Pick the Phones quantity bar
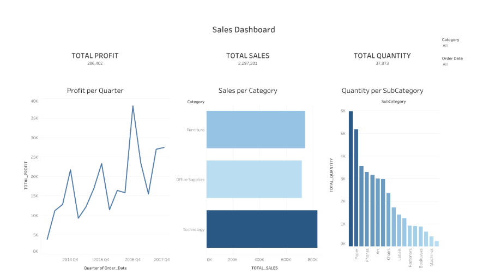The width and height of the screenshot is (489, 280). pyautogui.click(x=367, y=208)
